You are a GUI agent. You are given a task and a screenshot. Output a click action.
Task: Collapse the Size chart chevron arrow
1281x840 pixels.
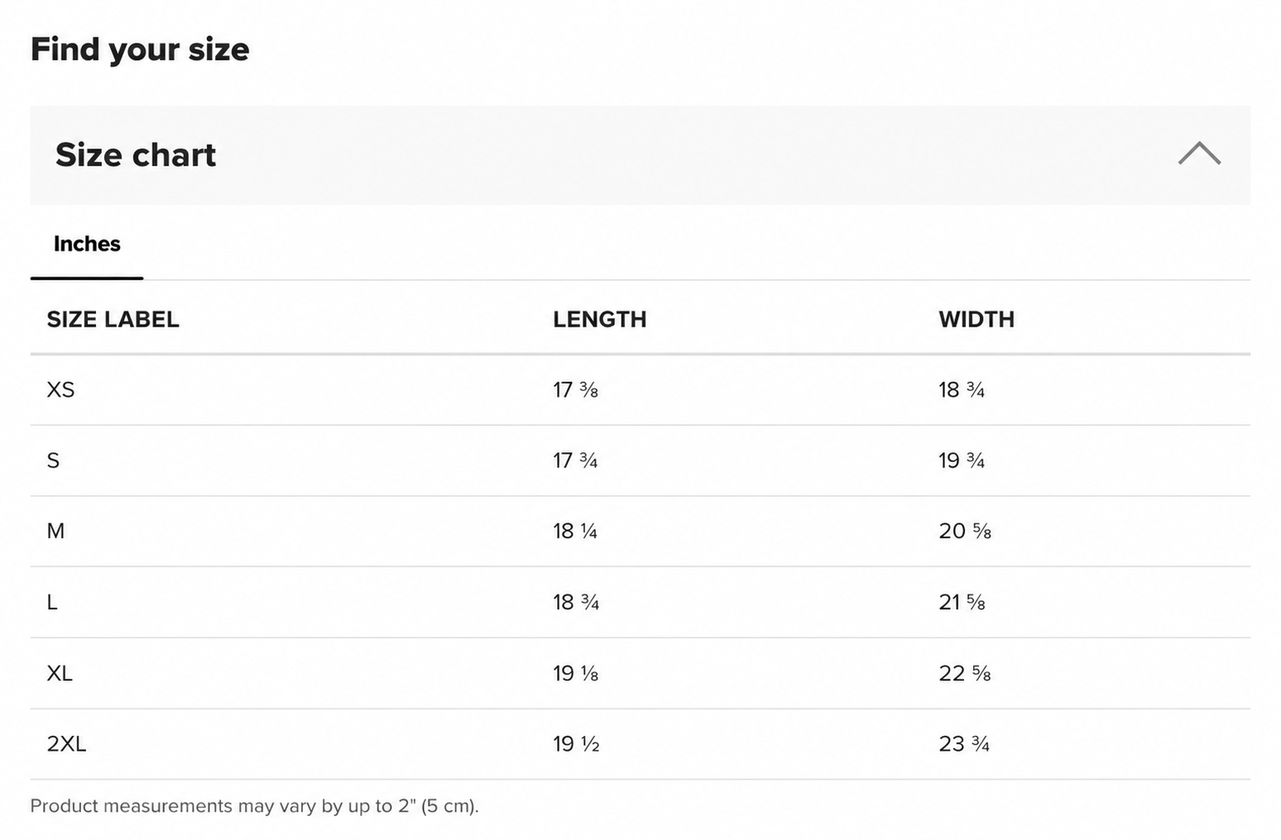(x=1199, y=154)
